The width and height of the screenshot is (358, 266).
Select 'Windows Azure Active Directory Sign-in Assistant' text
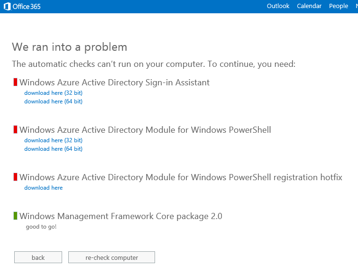[114, 83]
